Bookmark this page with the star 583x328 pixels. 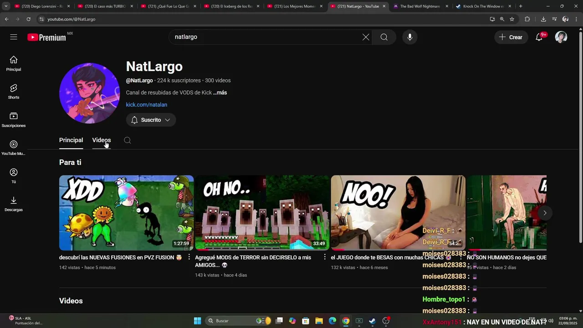[512, 19]
